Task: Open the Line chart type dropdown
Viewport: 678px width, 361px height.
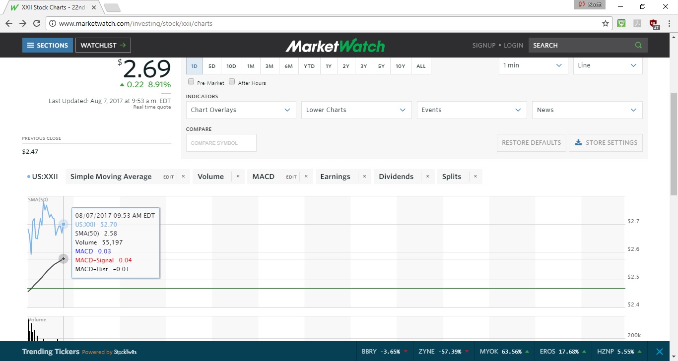Action: point(608,65)
